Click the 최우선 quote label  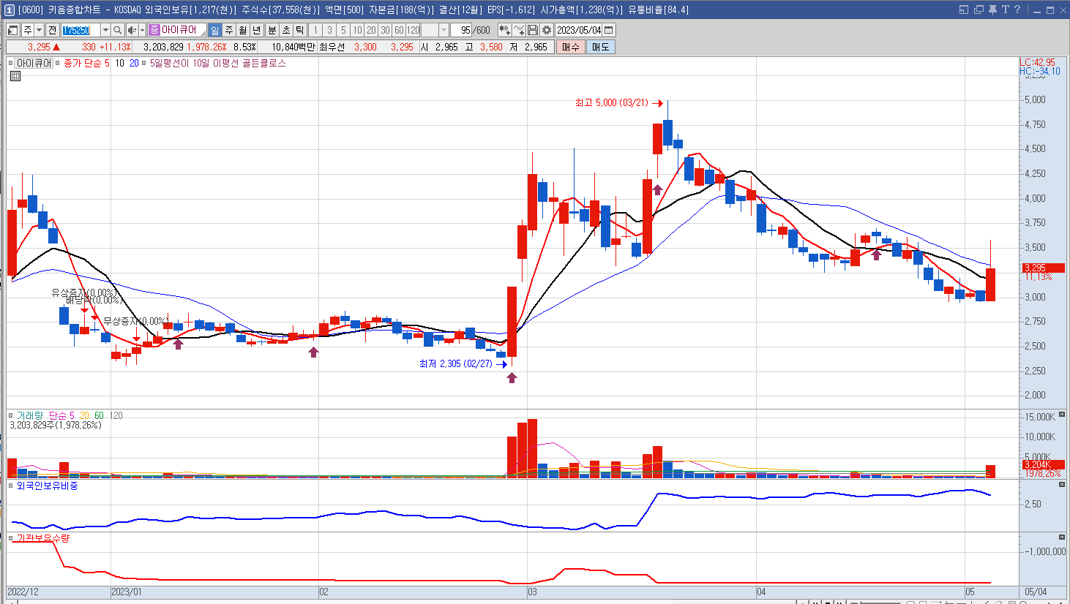coord(332,47)
